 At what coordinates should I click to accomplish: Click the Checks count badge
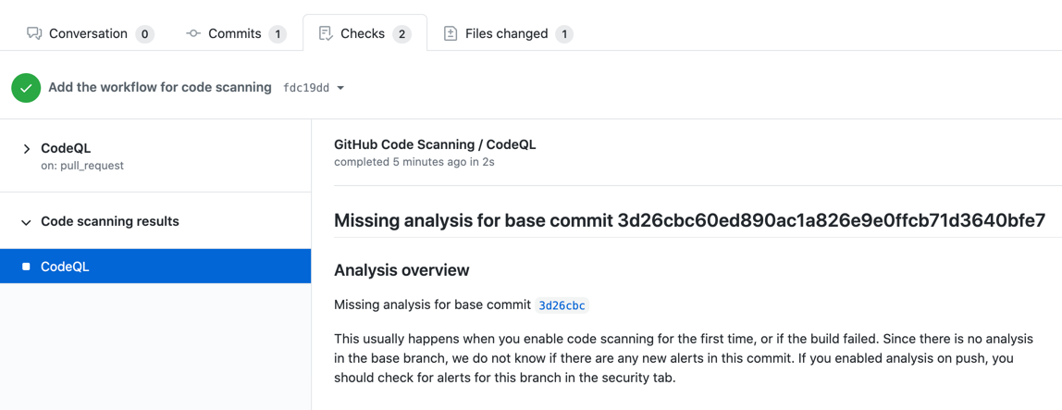tap(401, 34)
